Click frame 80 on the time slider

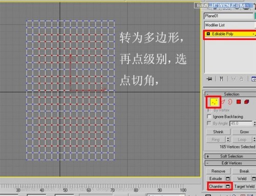(136, 190)
